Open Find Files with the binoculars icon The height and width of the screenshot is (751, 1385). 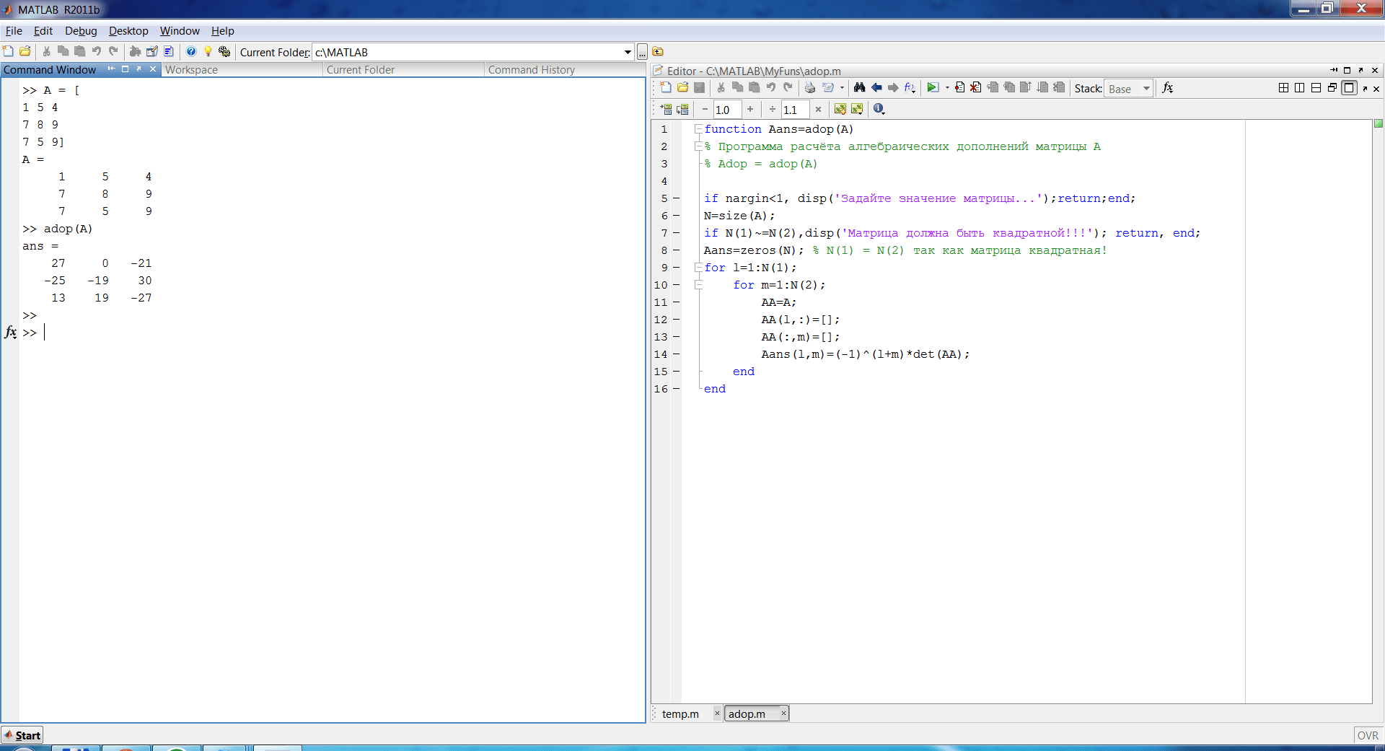tap(860, 87)
